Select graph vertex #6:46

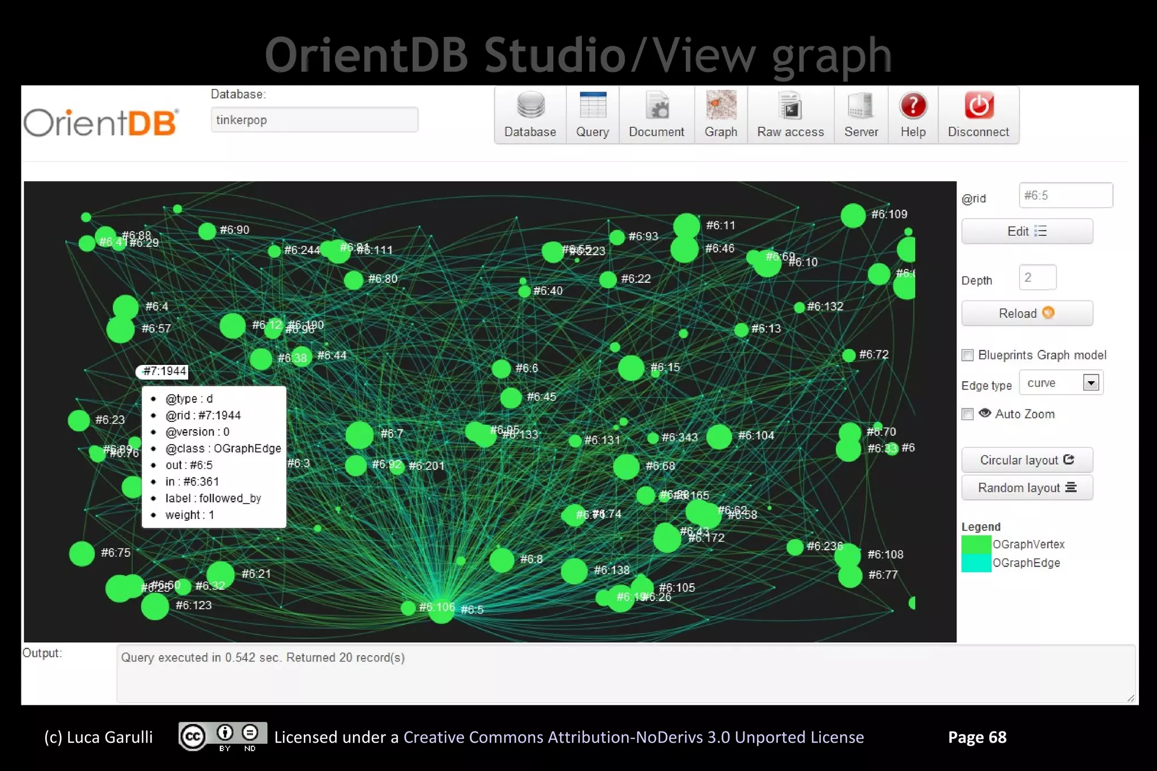[685, 249]
